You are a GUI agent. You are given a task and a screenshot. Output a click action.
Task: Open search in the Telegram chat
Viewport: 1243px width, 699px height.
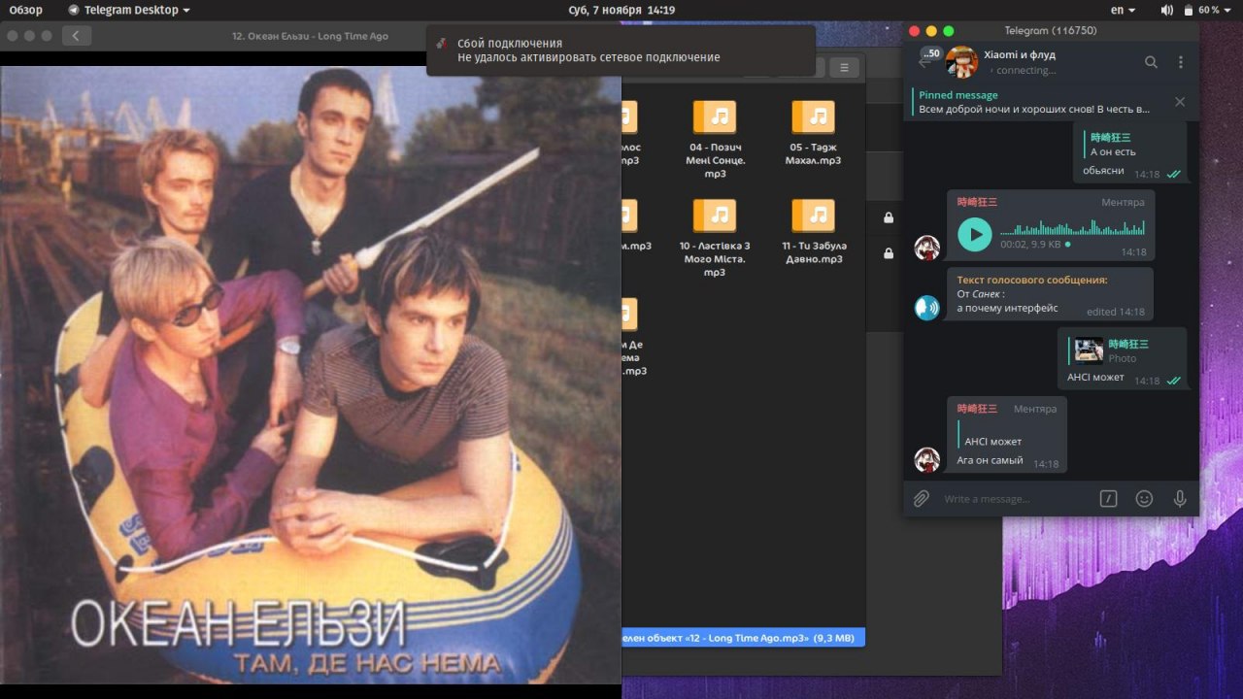tap(1151, 62)
